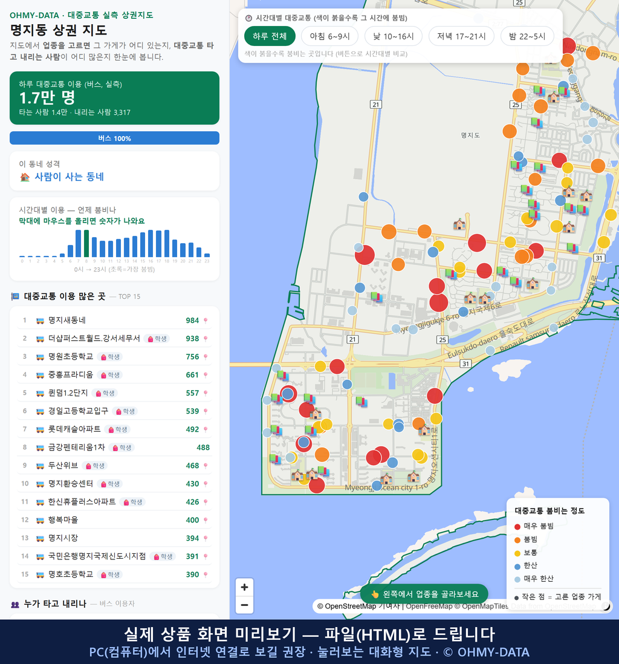The width and height of the screenshot is (619, 664).
Task: Click the map pin next to 938
Action: click(x=206, y=339)
